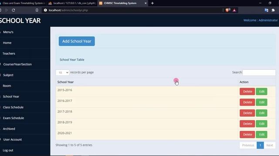Click the Add School Year button
Viewport: 279px width, 156px height.
[x=77, y=41]
